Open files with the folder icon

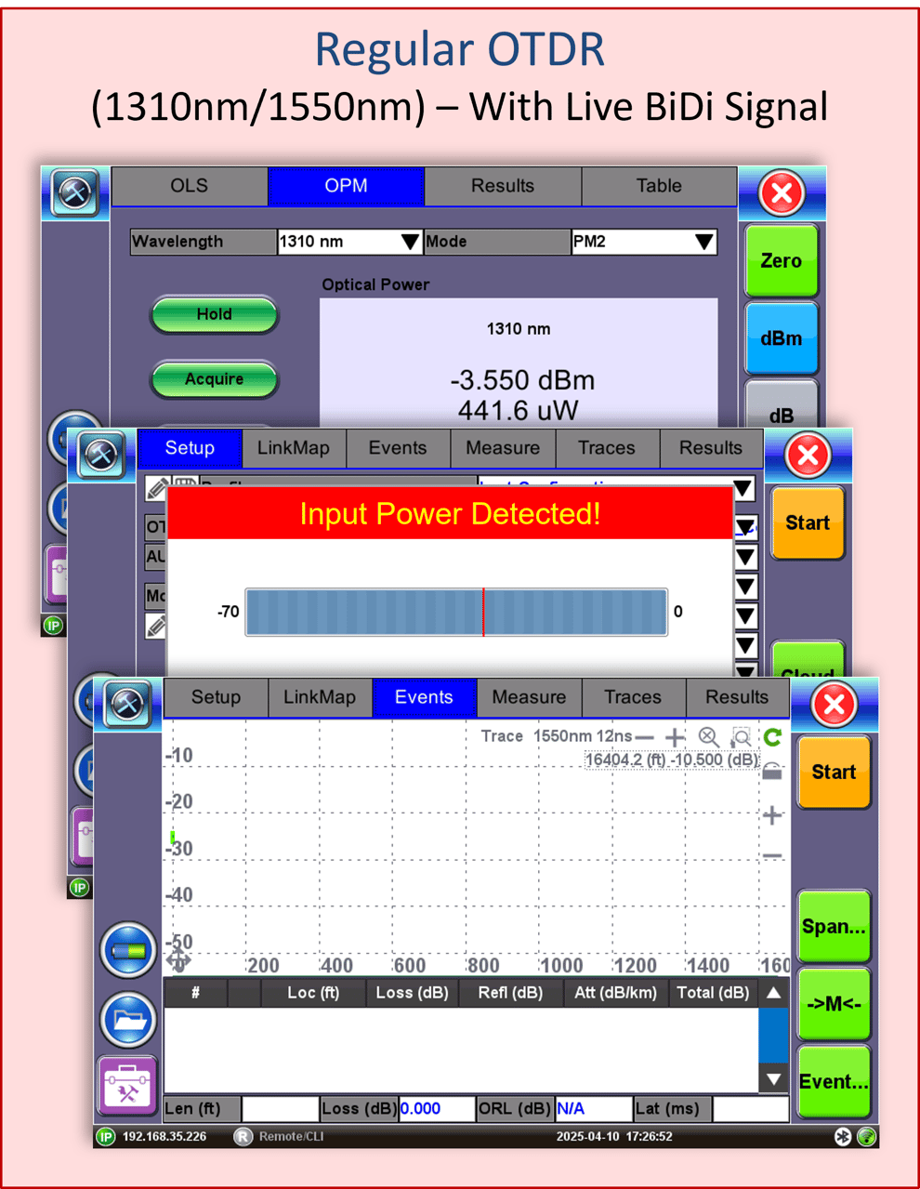coord(127,1019)
